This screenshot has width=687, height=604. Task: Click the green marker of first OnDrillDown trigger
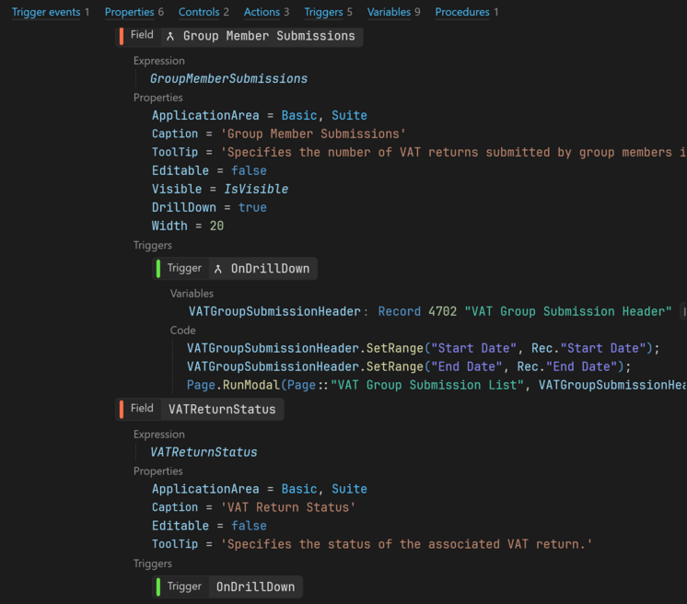pyautogui.click(x=158, y=269)
